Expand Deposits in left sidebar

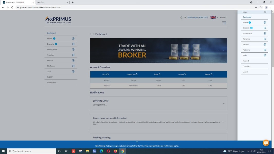(73, 44)
